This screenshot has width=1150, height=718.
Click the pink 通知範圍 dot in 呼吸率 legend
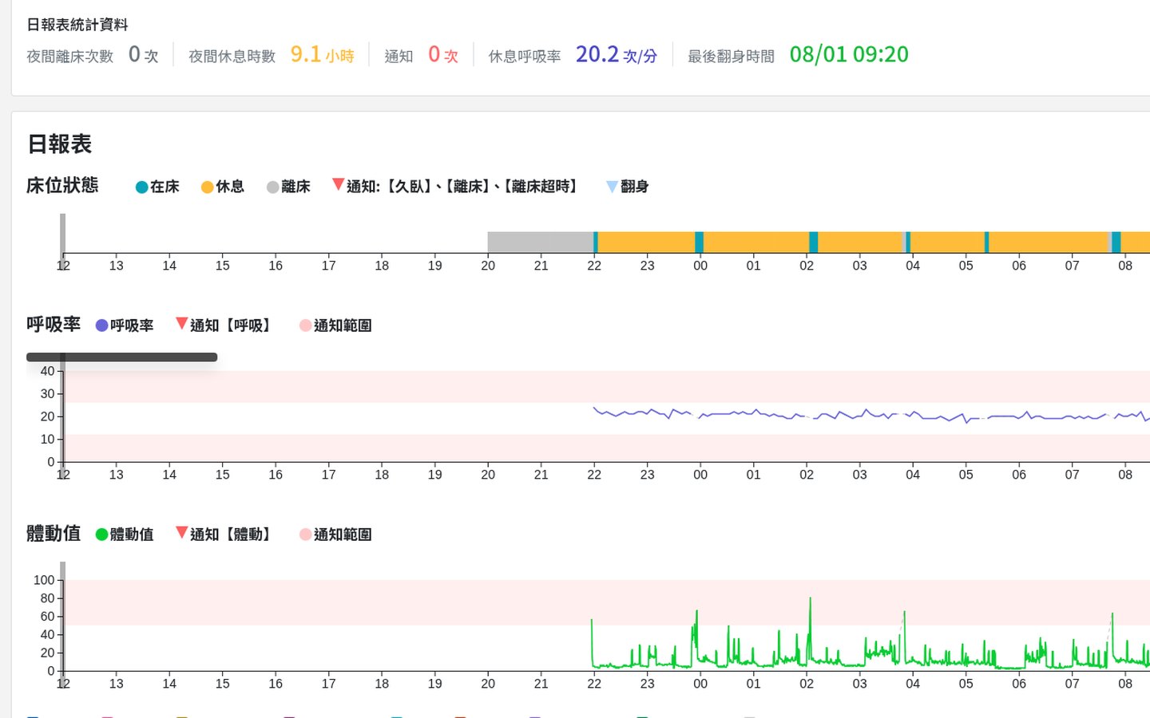click(x=305, y=325)
